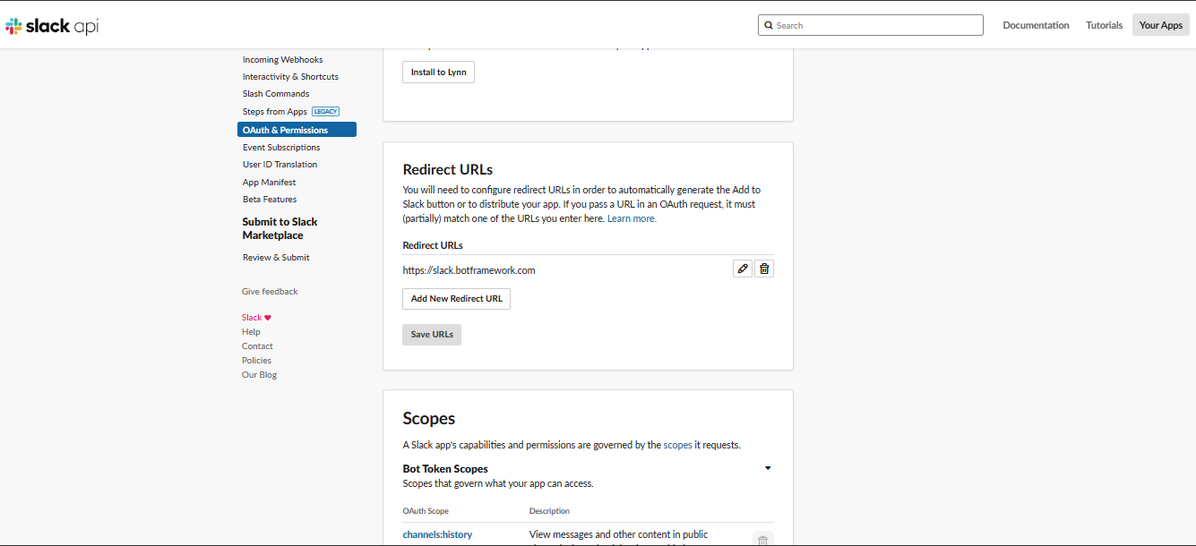Save the redirect URLs
Image resolution: width=1196 pixels, height=546 pixels.
pyautogui.click(x=432, y=334)
